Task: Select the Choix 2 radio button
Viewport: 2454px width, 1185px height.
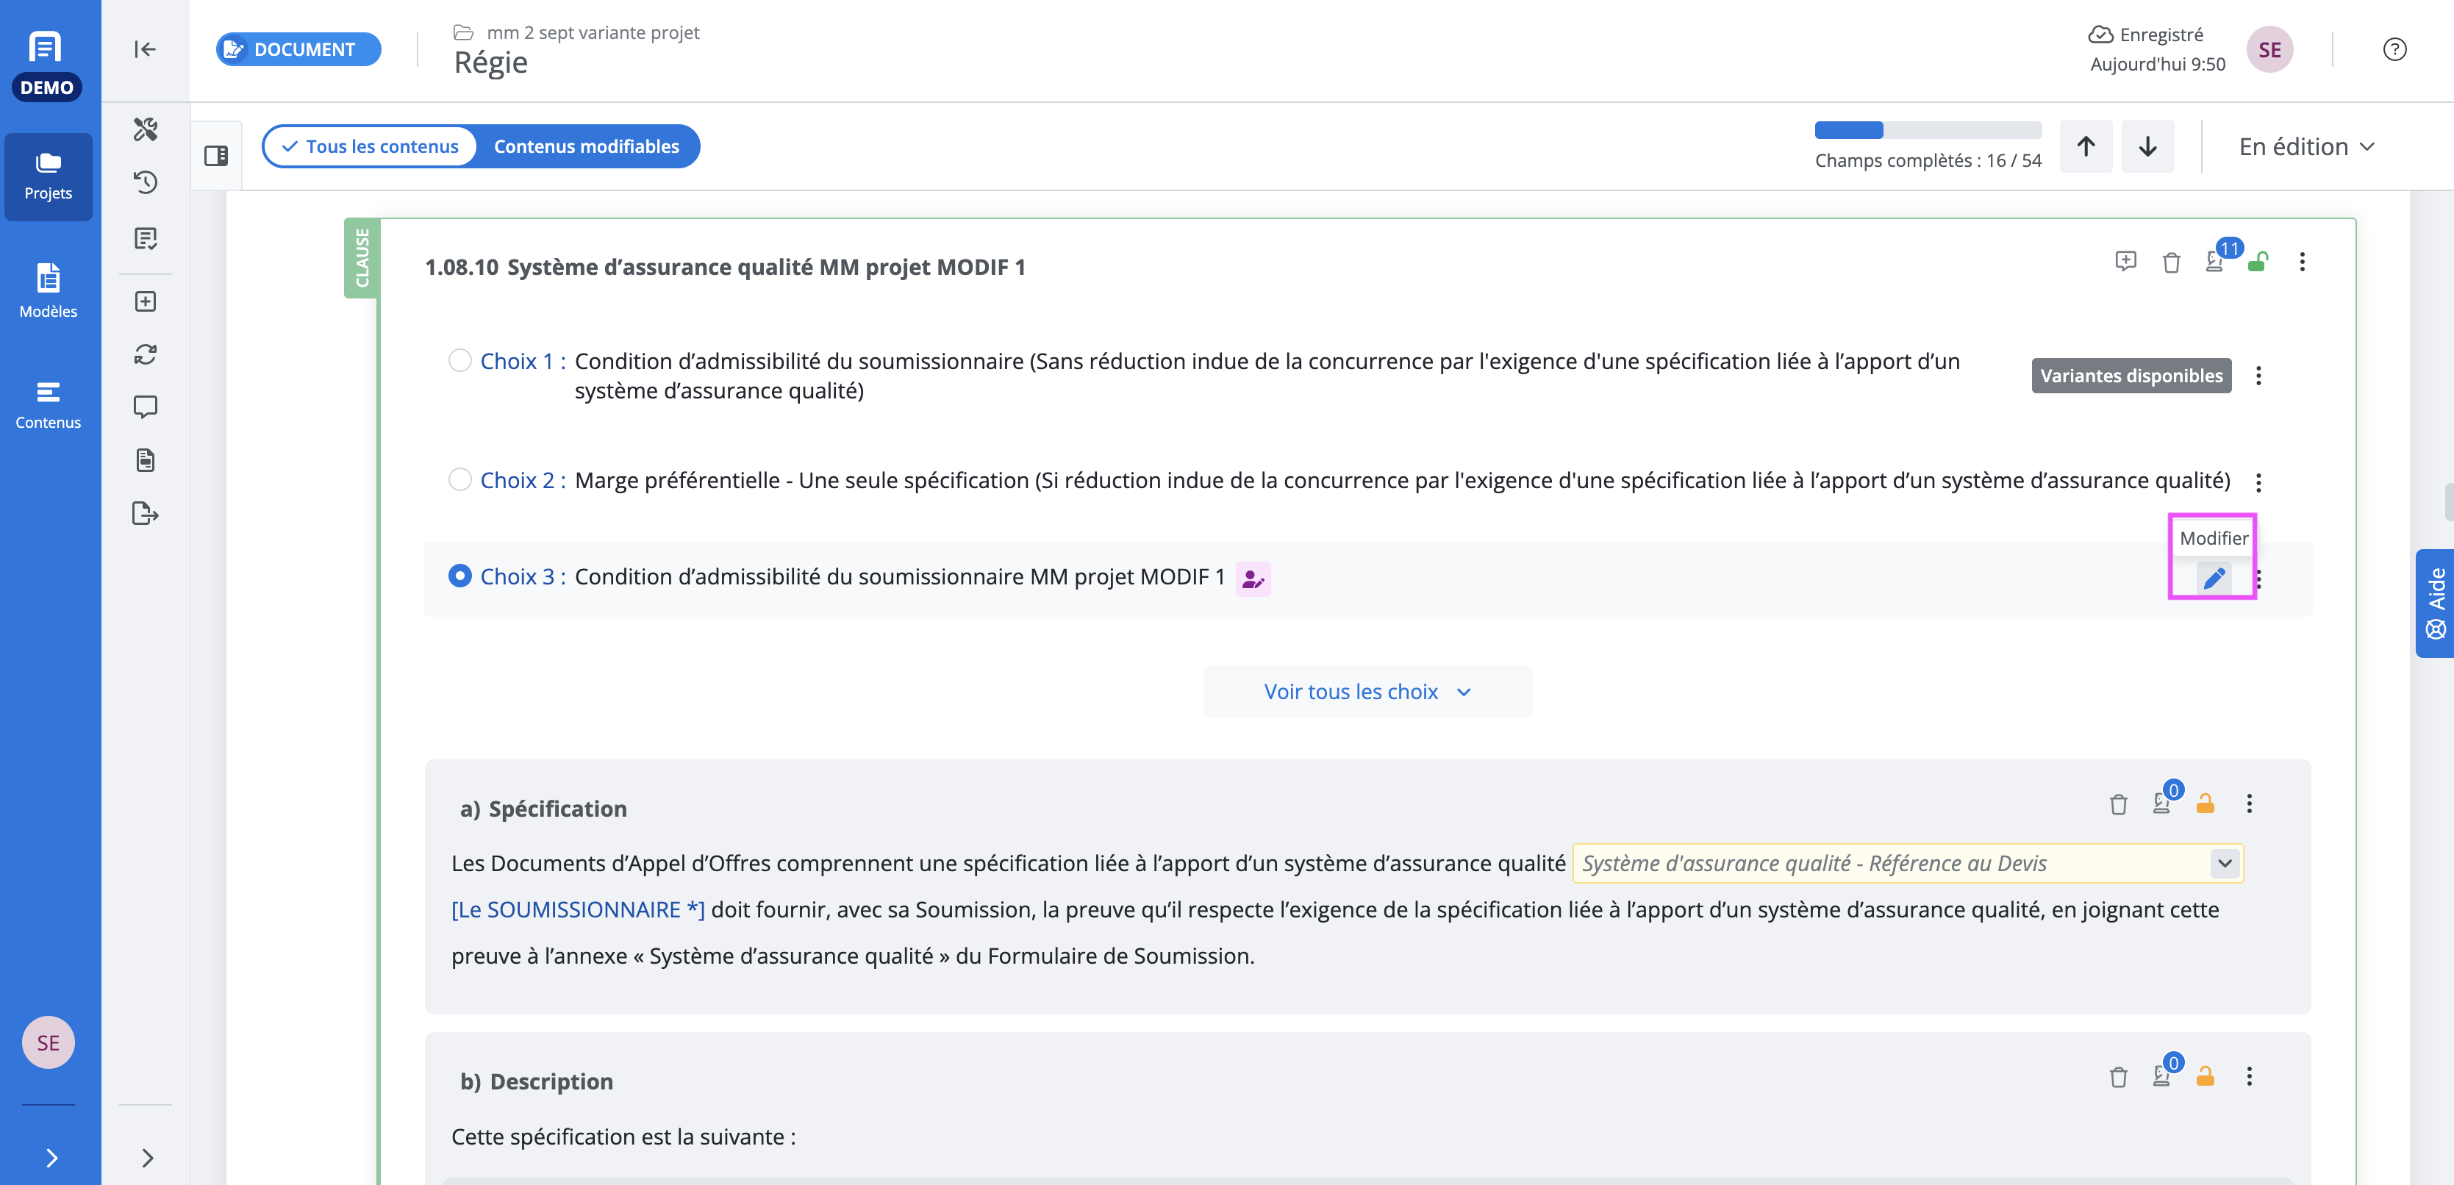Action: click(459, 480)
